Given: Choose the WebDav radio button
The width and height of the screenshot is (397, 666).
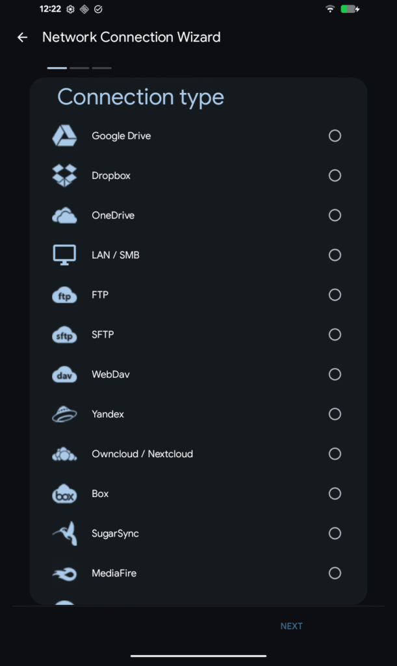Looking at the screenshot, I should [335, 374].
